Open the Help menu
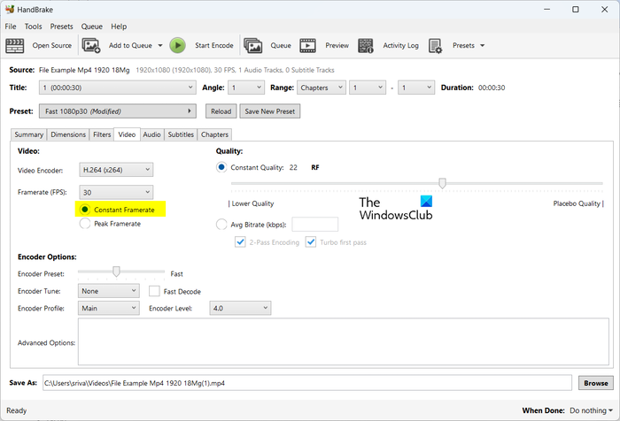This screenshot has height=421, width=620. 119,27
